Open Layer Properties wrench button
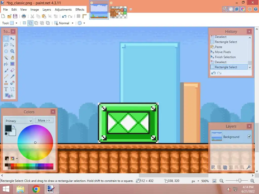 (248, 167)
